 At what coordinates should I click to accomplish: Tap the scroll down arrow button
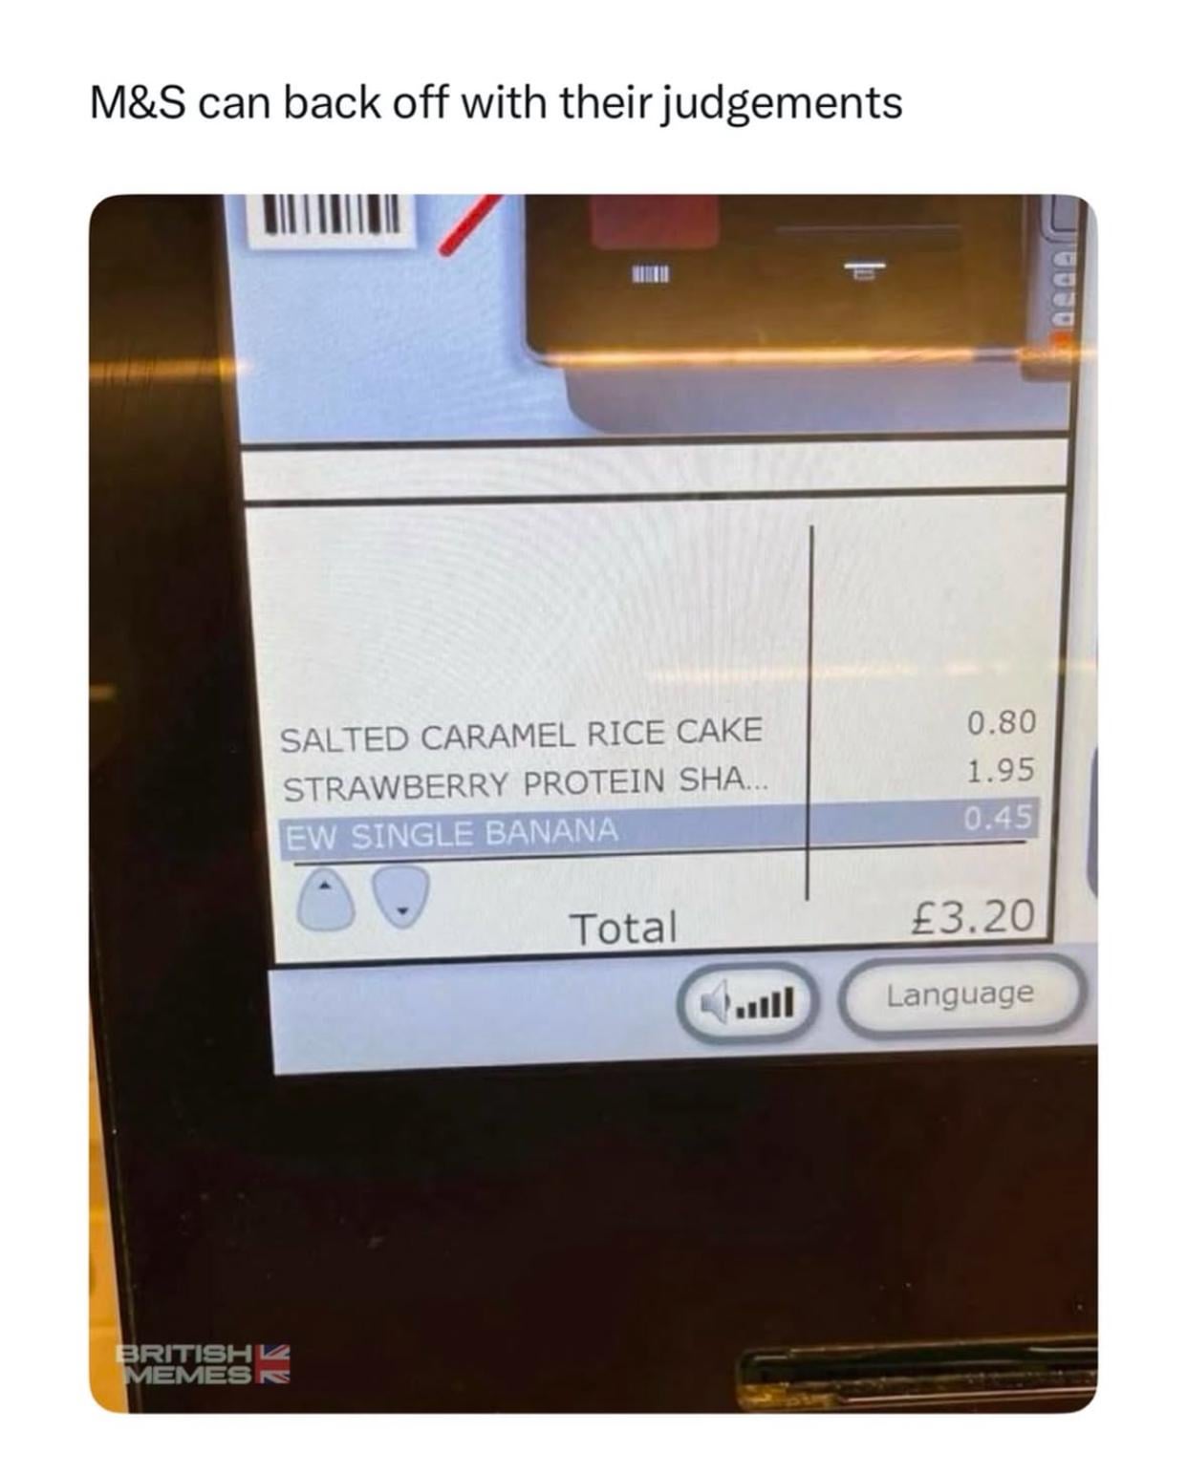click(x=399, y=896)
